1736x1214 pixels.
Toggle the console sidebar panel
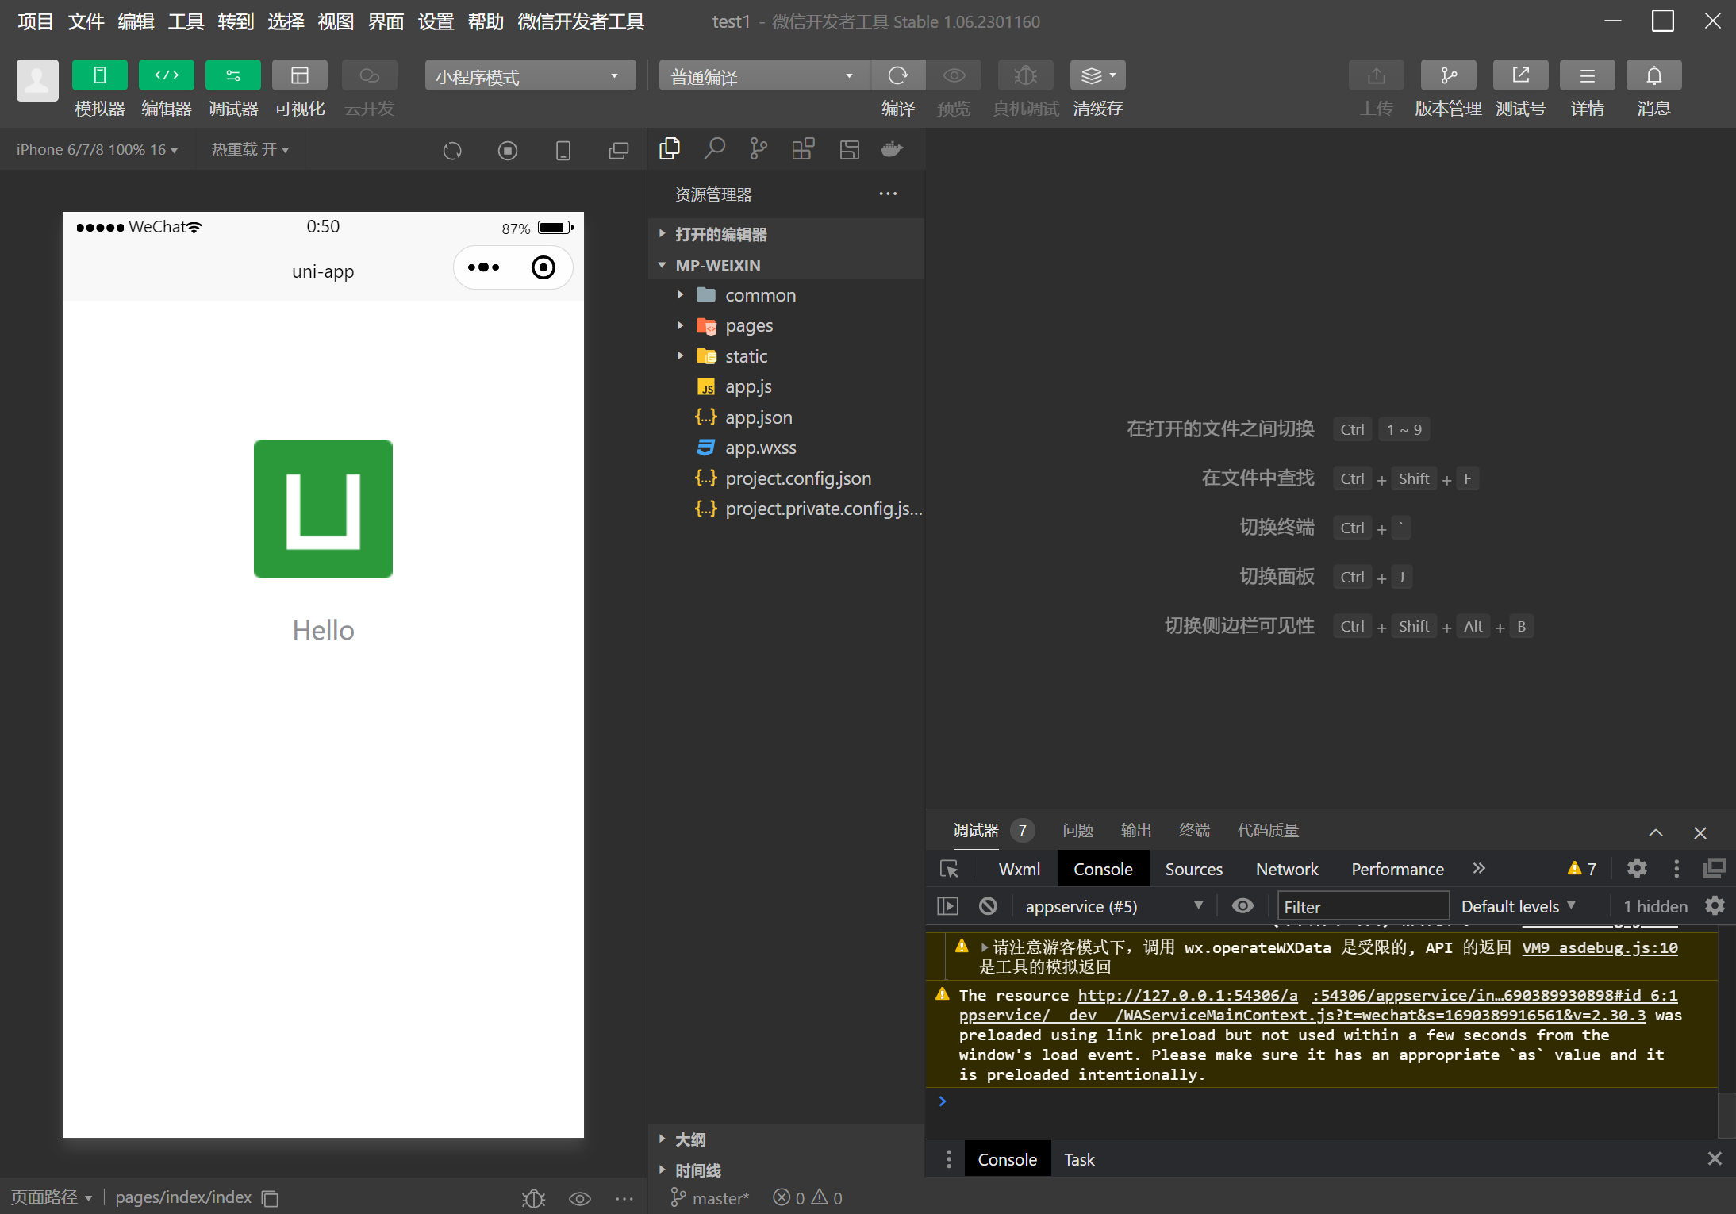coord(948,905)
